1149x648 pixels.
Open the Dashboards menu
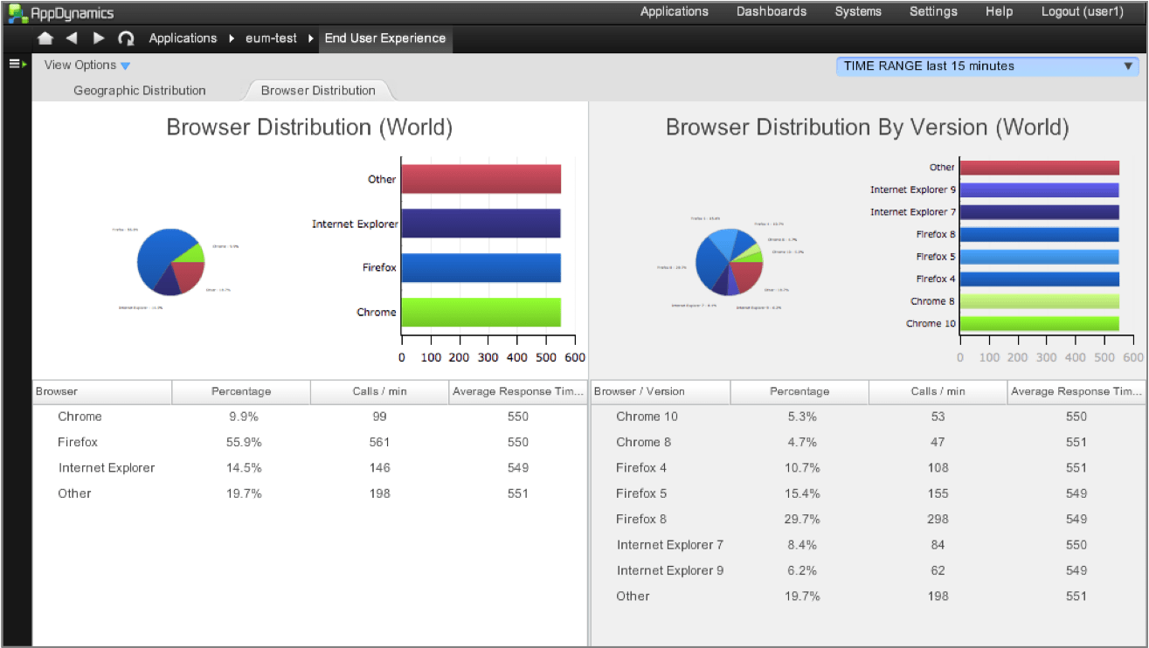771,12
